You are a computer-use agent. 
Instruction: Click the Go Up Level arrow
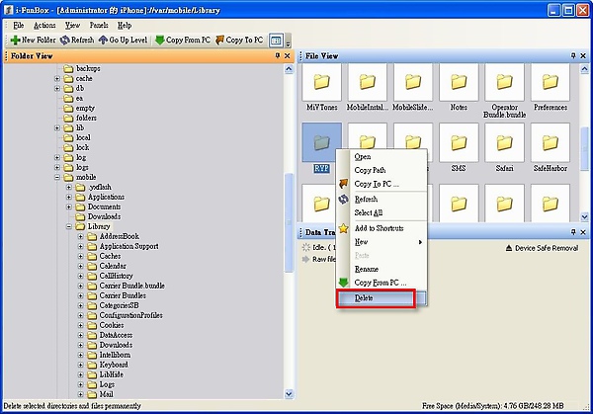104,40
